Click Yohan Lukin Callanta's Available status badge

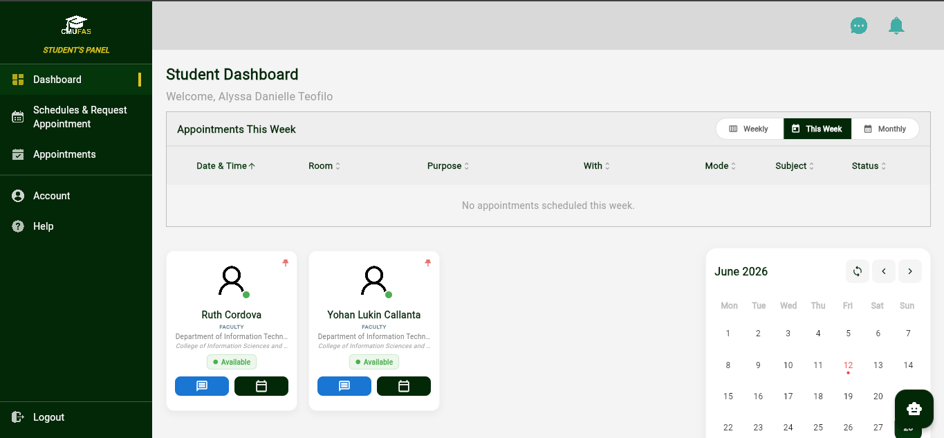pyautogui.click(x=374, y=362)
